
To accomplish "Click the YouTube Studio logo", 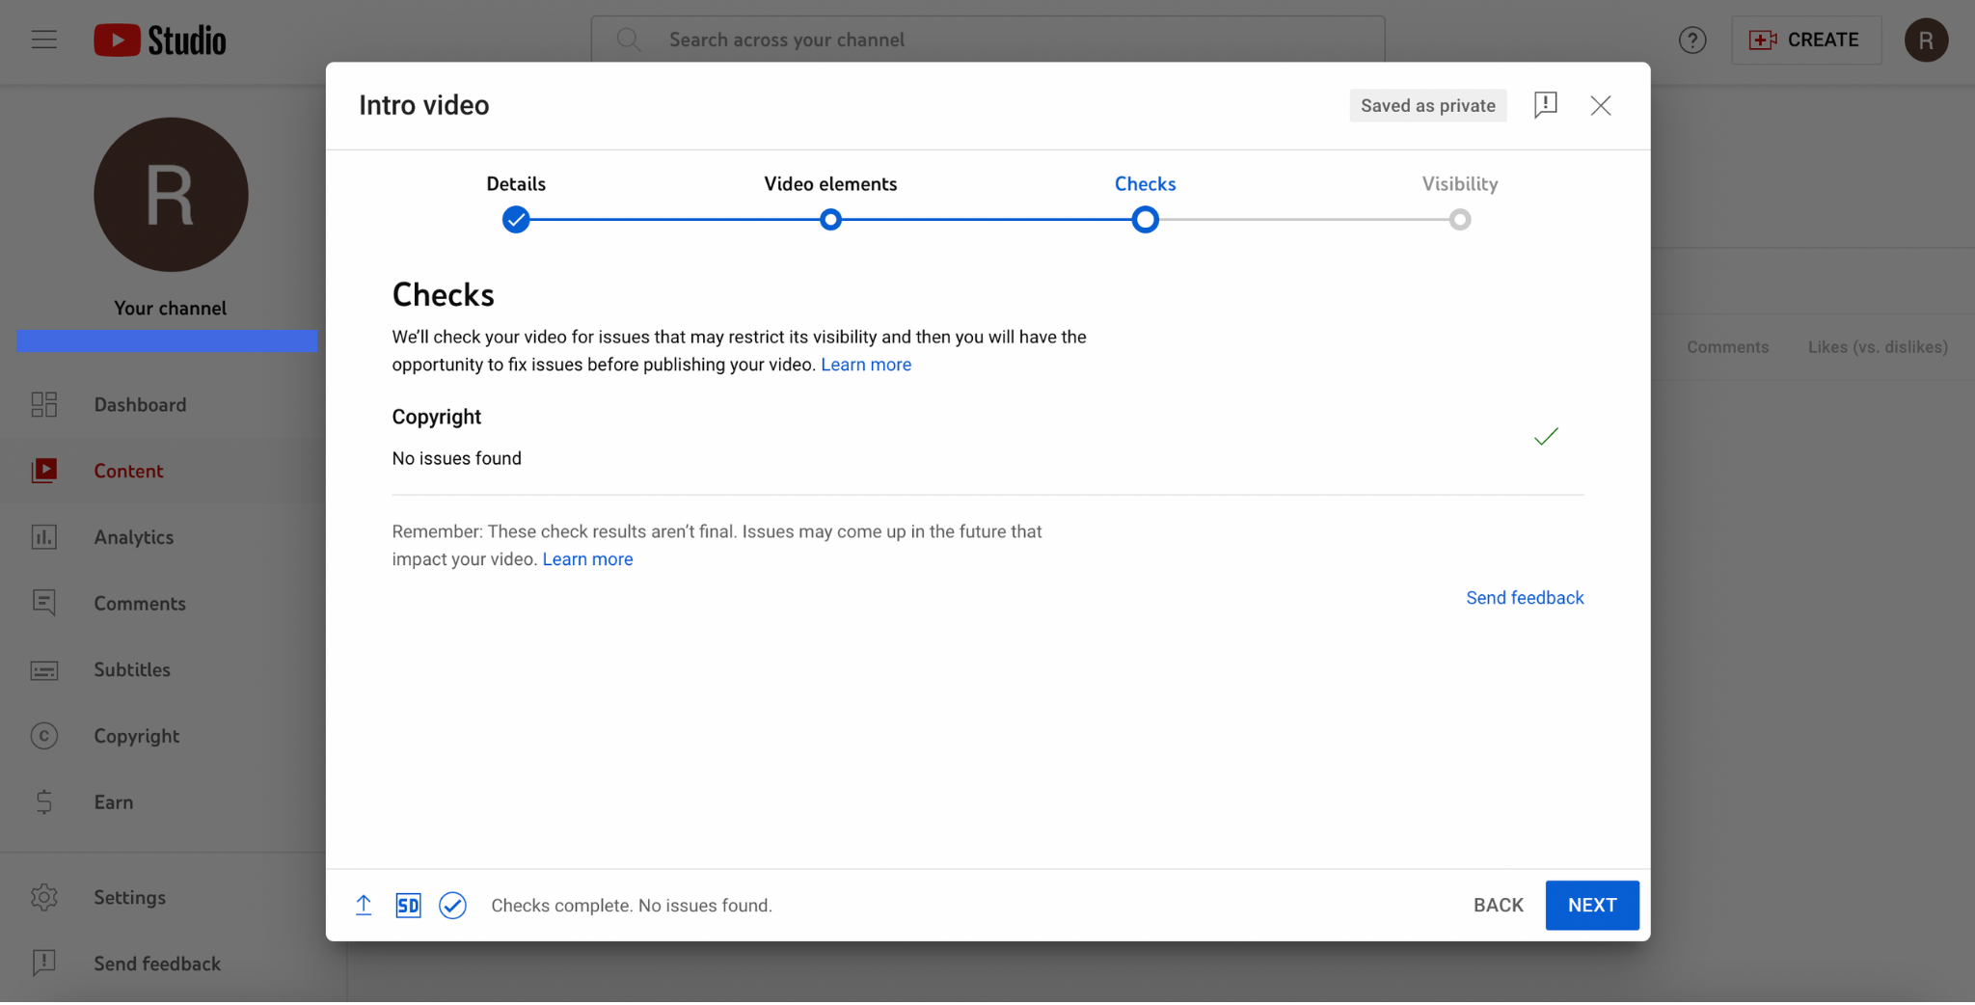I will pos(160,41).
